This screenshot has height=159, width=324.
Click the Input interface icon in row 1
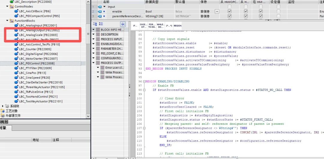(100, 7)
